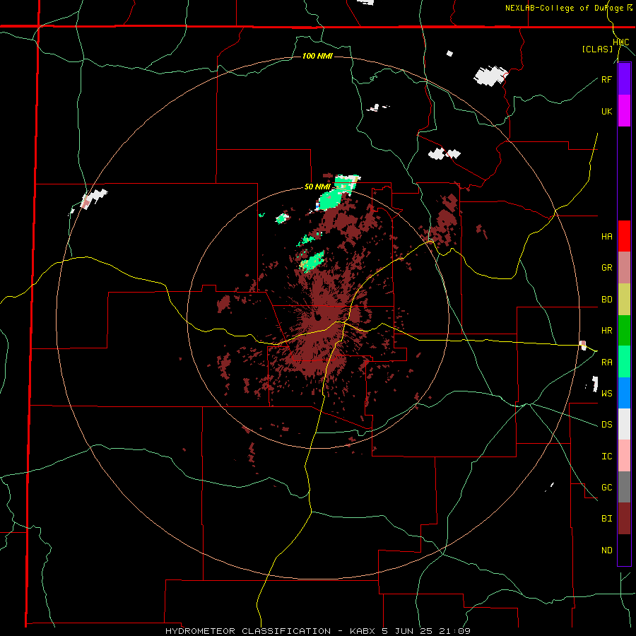This screenshot has width=636, height=636.
Task: Click the [CLAS] legend header
Action: 597,49
